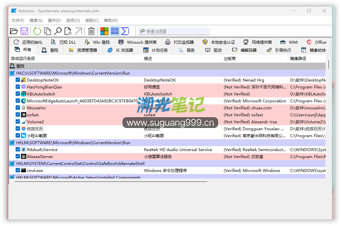Viewport: 341px width, 226px height.
Task: Open the 操作(E) menu
Action: point(54,21)
